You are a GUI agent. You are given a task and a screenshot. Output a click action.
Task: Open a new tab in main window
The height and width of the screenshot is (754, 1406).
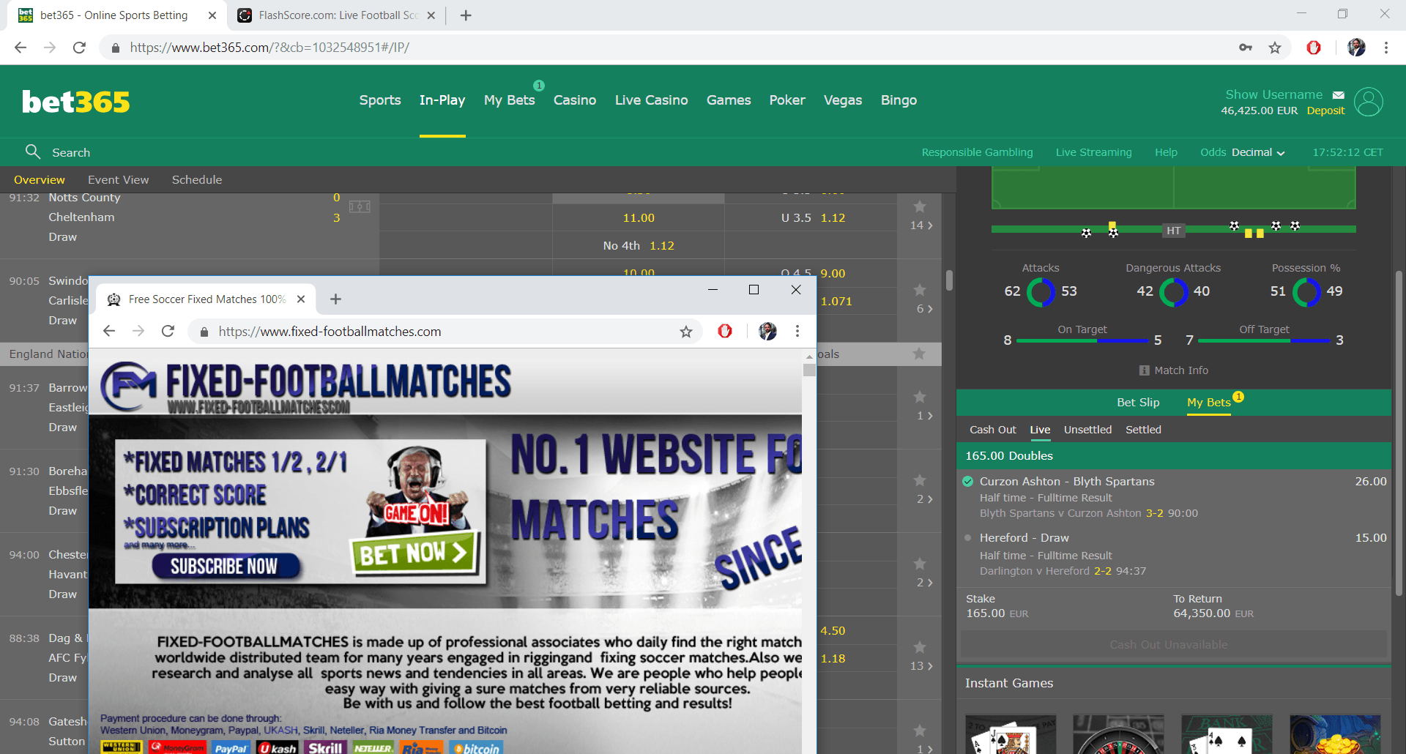point(466,15)
